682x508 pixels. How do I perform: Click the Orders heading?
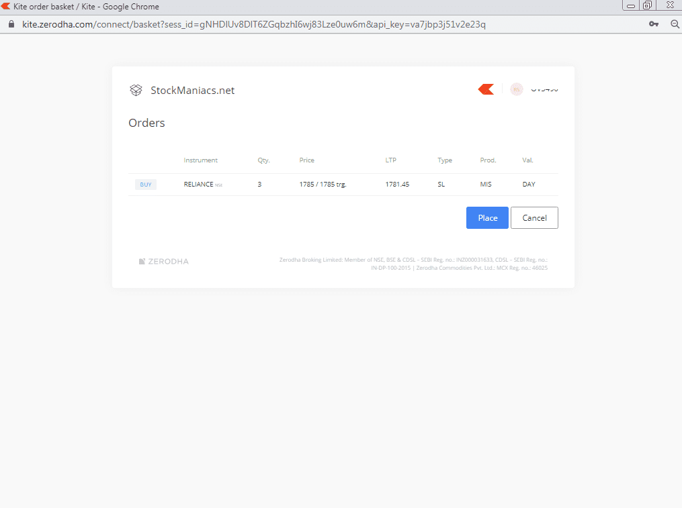(x=146, y=123)
